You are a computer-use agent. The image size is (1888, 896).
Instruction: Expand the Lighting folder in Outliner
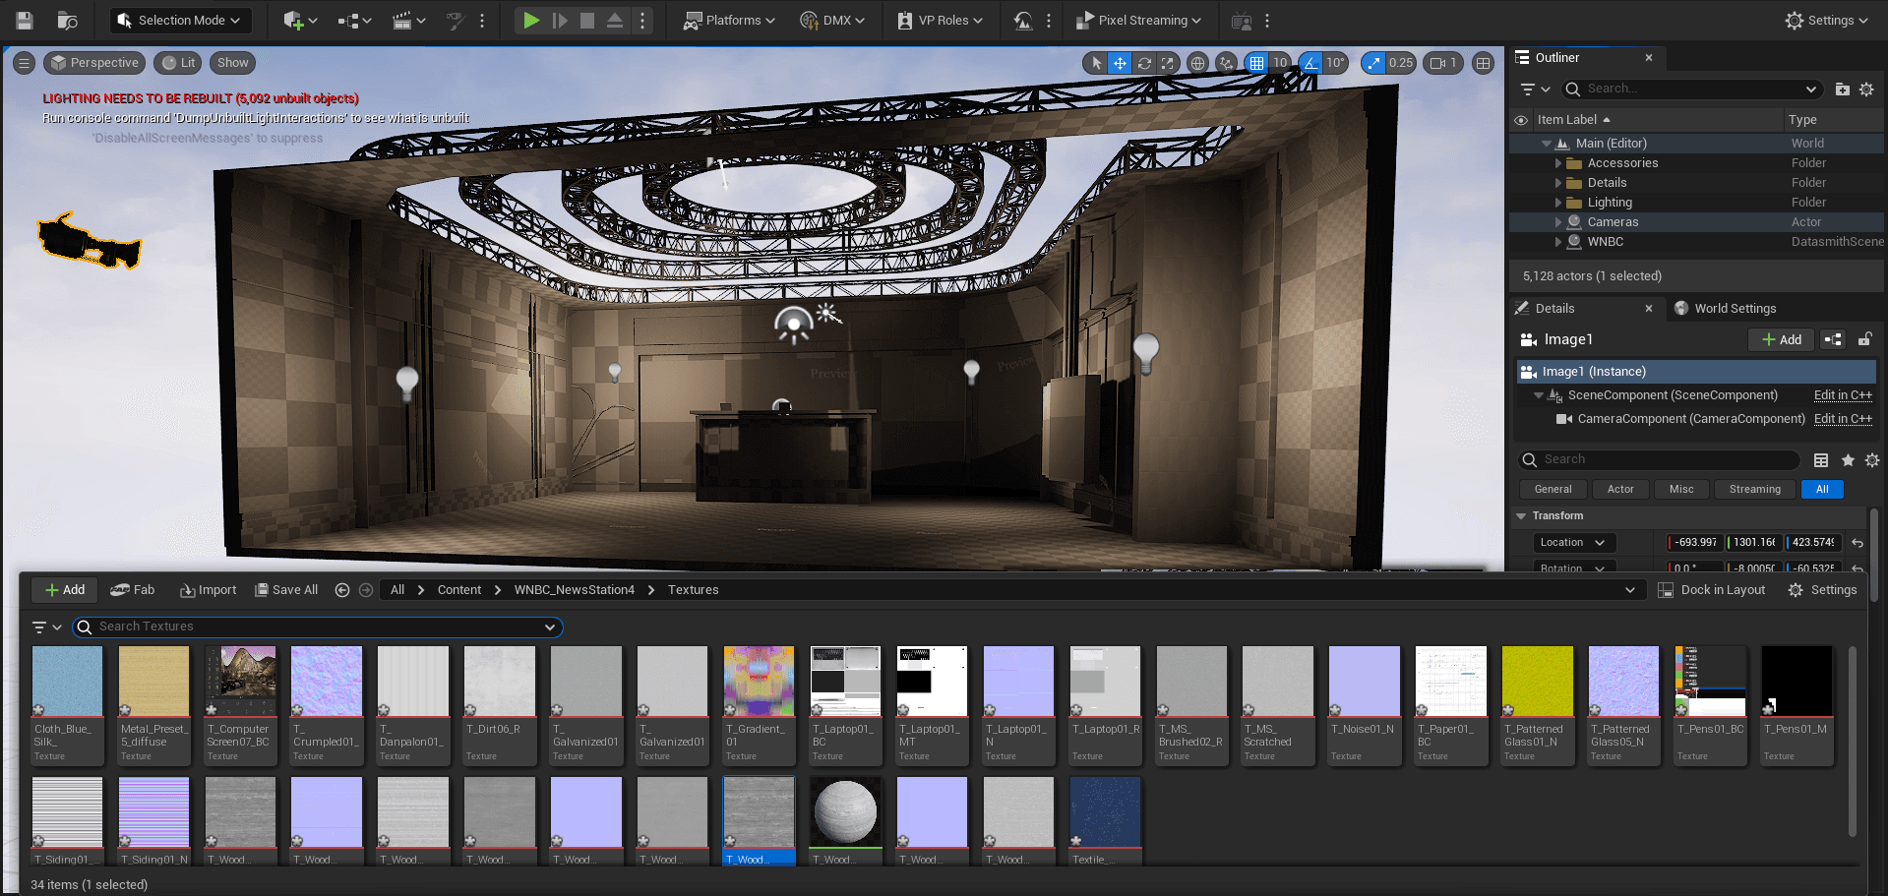tap(1558, 203)
